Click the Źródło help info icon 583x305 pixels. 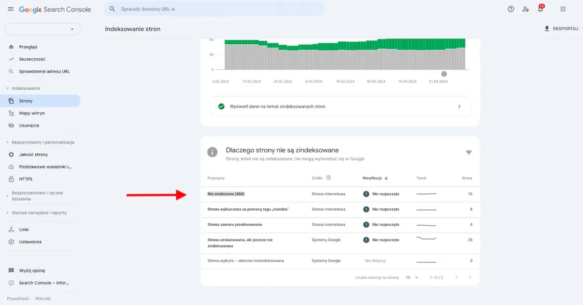click(328, 178)
